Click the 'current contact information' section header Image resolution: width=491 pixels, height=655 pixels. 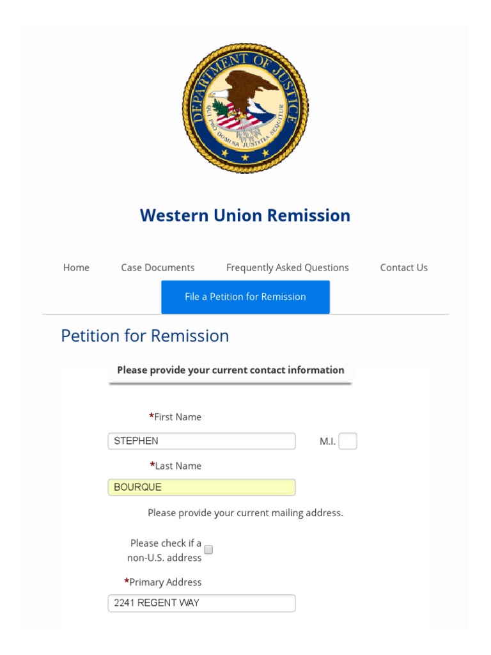tap(230, 370)
